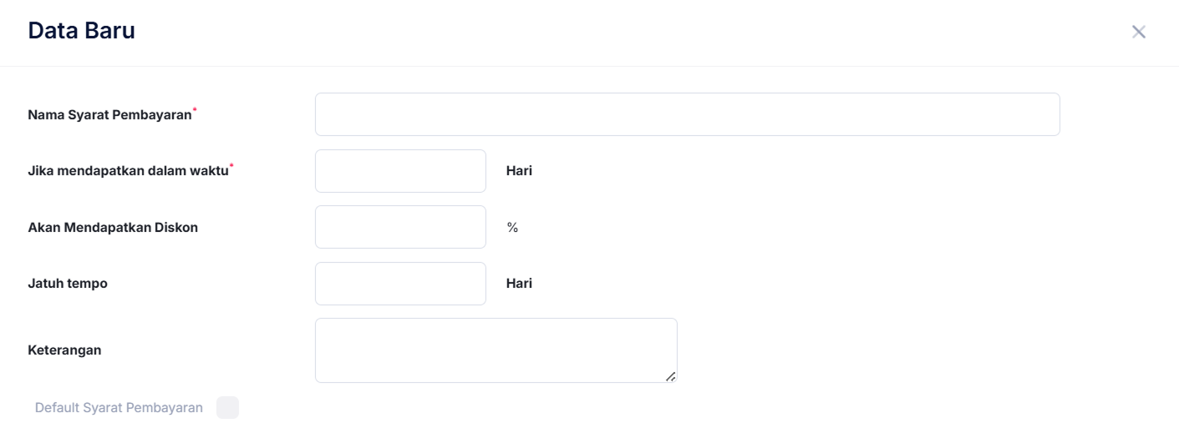The width and height of the screenshot is (1179, 433).
Task: Focus the Jika mendapatkan dalam waktu input
Action: [x=400, y=171]
